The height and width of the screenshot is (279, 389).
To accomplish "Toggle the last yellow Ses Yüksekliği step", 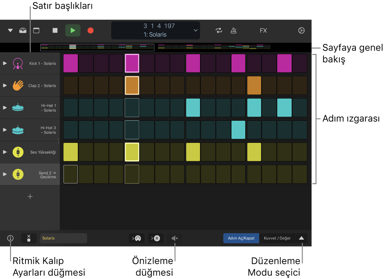I will (x=254, y=152).
